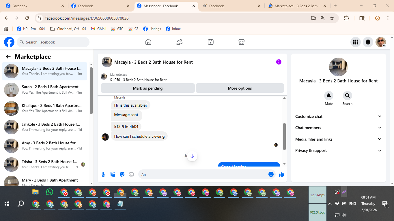Open Friends icon in top navigation
This screenshot has width=394, height=221.
[x=180, y=42]
